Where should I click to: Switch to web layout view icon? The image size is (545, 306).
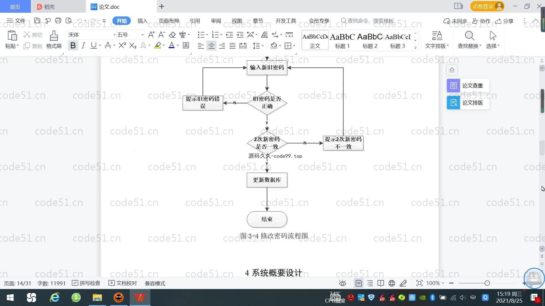click(x=392, y=283)
